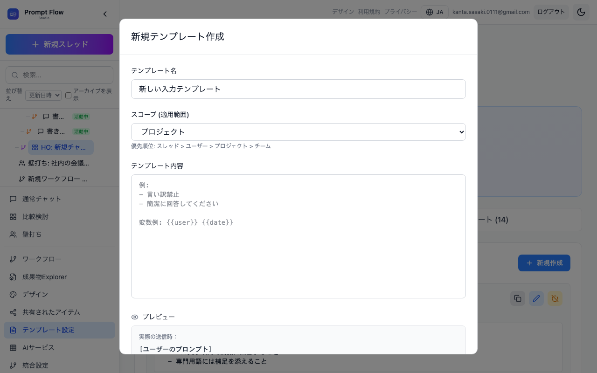Open the プライバシー header link
This screenshot has width=597, height=373.
click(x=401, y=12)
